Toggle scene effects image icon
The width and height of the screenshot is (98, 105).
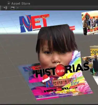click(x=13, y=8)
